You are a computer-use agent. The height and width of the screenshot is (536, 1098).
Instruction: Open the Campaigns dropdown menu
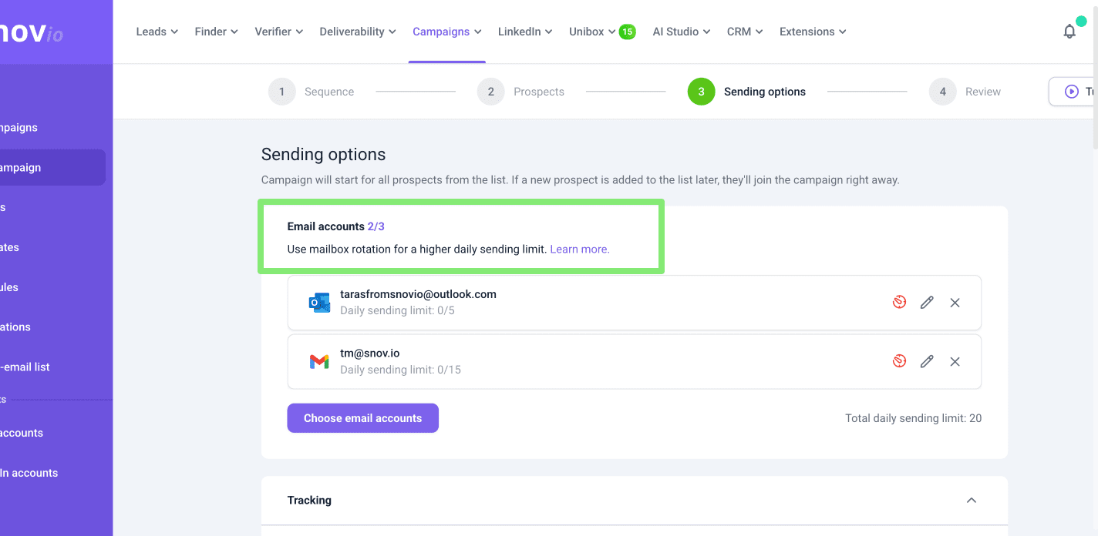(446, 32)
